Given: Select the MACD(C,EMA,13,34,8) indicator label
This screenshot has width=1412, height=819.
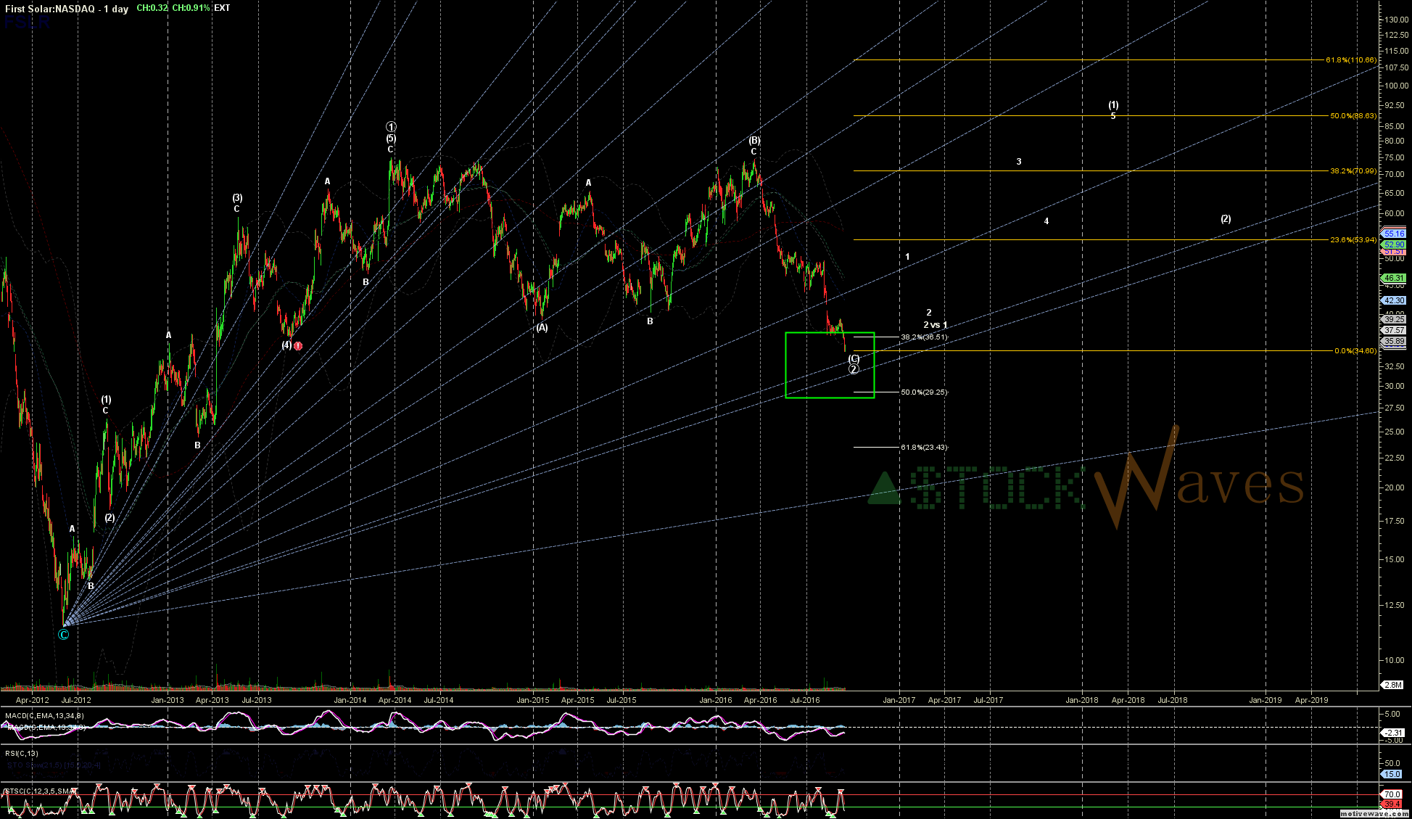Looking at the screenshot, I should [44, 716].
